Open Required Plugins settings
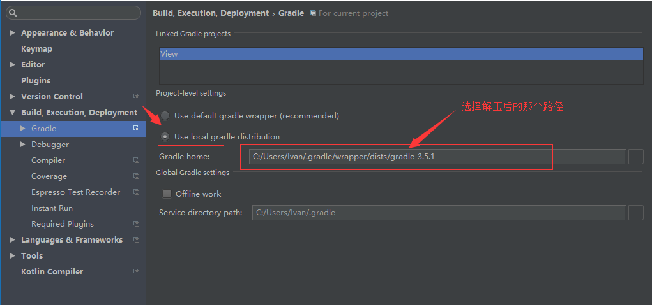Screen dimensions: 652x305 (63, 224)
